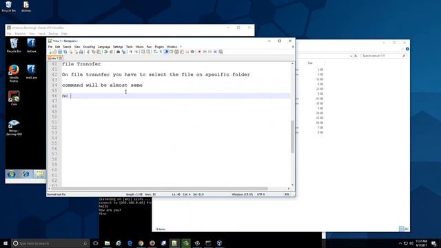Select the Nmap Zenmap GUI desktop icon
This screenshot has width=441, height=248.
(14, 127)
